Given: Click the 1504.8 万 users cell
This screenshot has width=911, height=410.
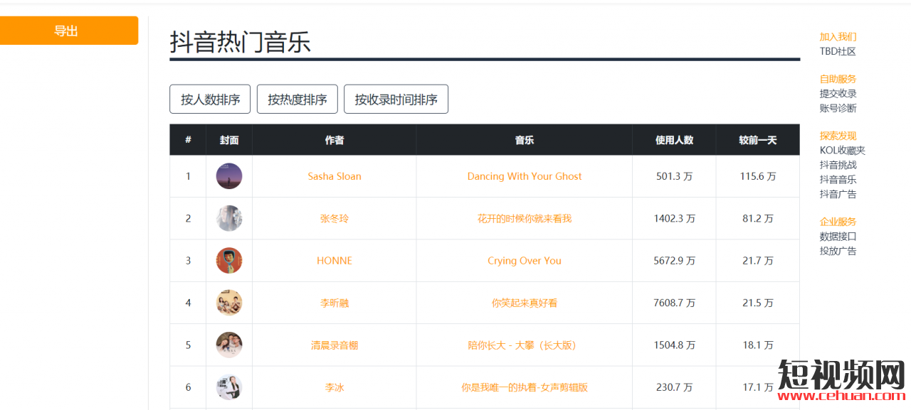Looking at the screenshot, I should click(674, 345).
